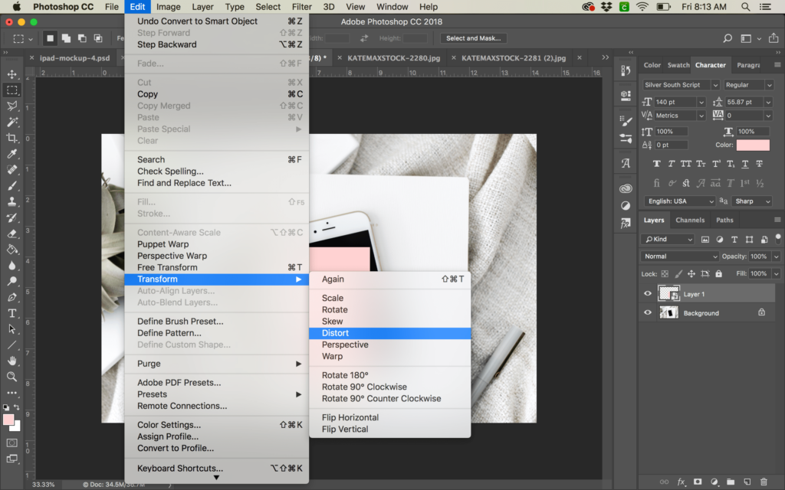Viewport: 785px width, 490px height.
Task: Hide Layer 1 visibility eye
Action: pyautogui.click(x=647, y=293)
